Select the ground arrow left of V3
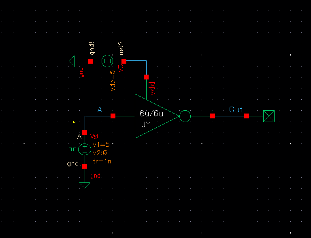The width and height of the screenshot is (311, 238). 72,61
